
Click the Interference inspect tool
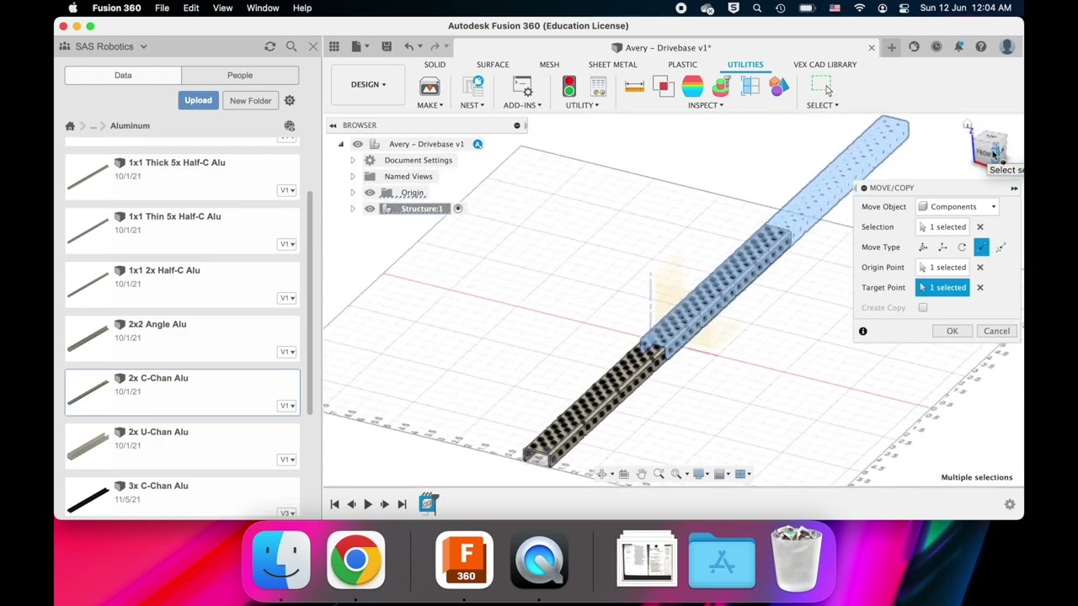(664, 86)
